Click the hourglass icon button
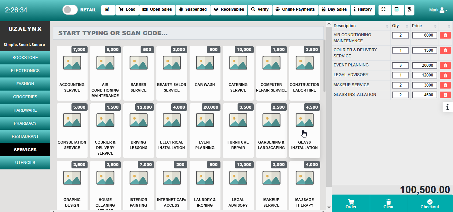This screenshot has height=212, width=453. (409, 10)
